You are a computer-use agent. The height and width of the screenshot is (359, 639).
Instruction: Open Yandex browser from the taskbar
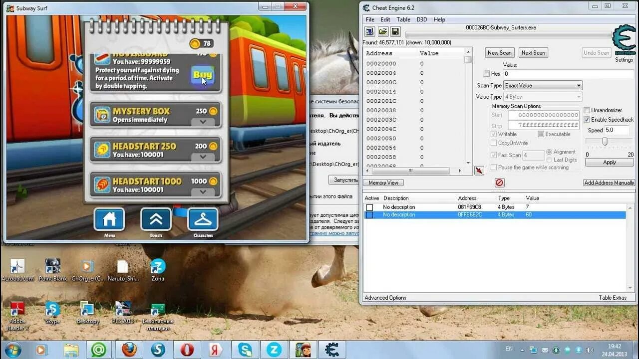tap(216, 350)
